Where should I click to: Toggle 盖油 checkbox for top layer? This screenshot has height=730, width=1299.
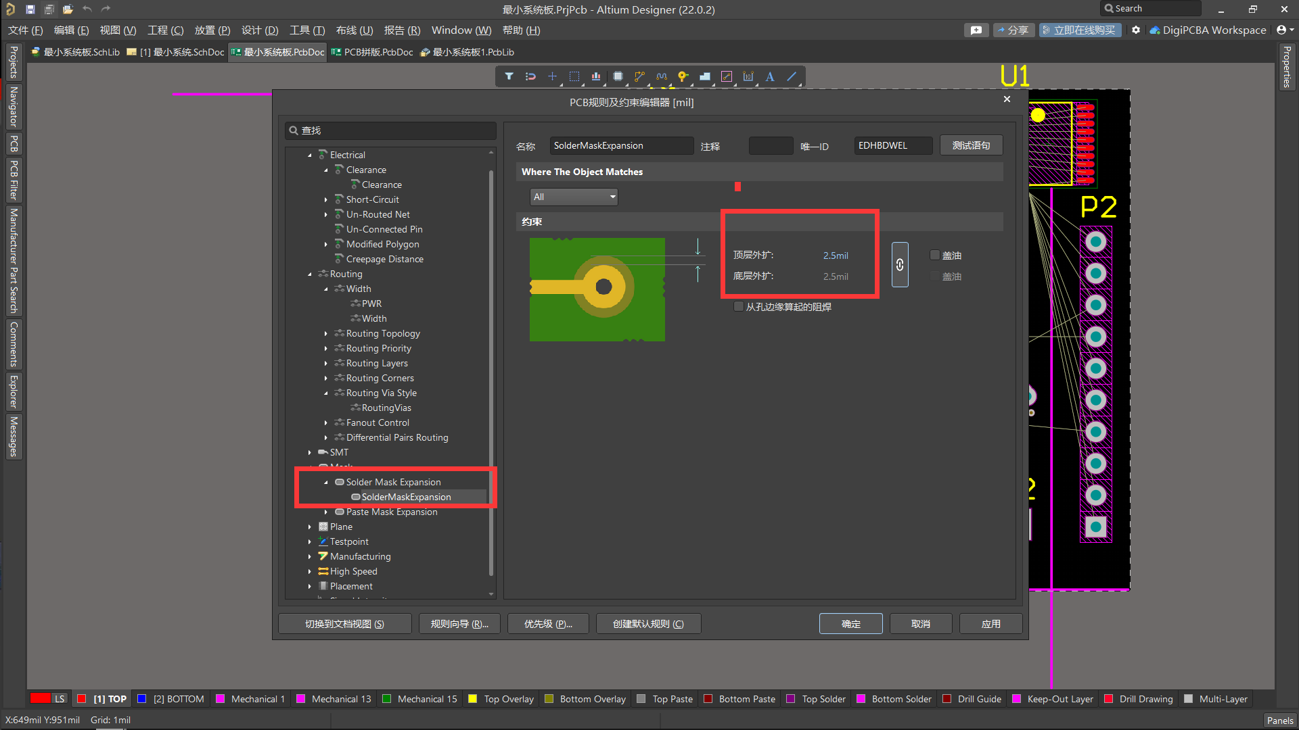click(x=935, y=255)
